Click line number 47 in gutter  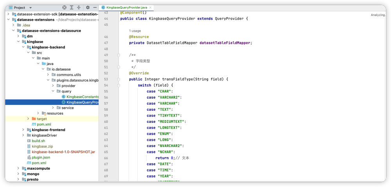[x=106, y=43]
